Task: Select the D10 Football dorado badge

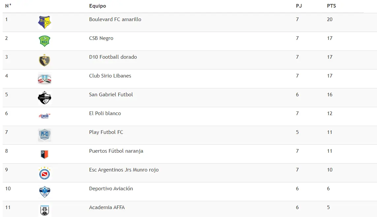Action: [45, 60]
